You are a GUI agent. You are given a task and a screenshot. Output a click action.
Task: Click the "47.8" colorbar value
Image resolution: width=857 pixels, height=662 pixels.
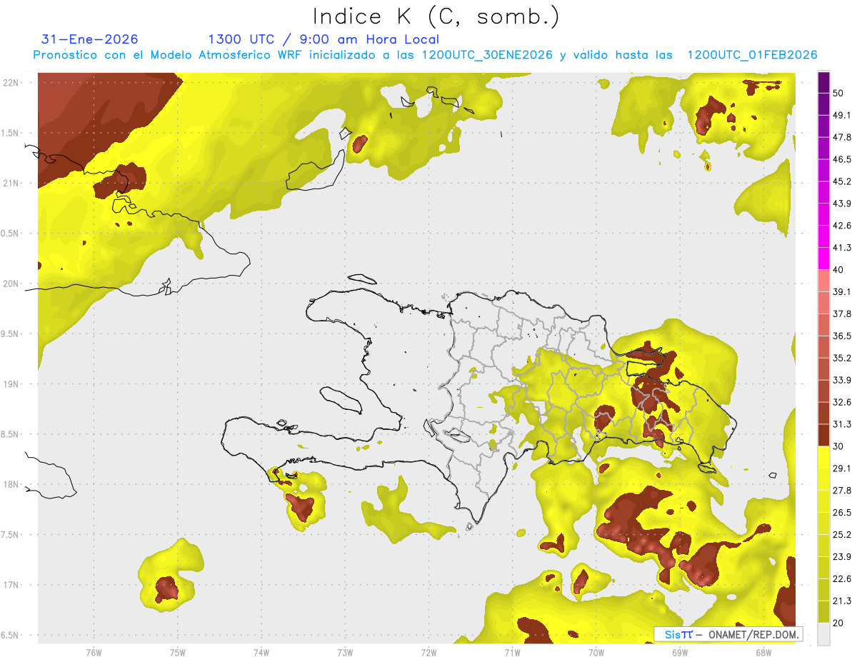pos(842,137)
